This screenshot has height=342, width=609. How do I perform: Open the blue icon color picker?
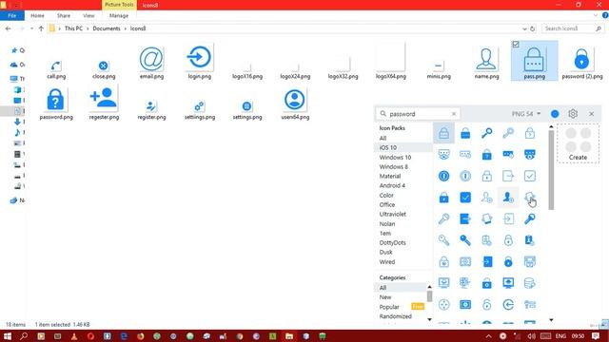[x=555, y=114]
